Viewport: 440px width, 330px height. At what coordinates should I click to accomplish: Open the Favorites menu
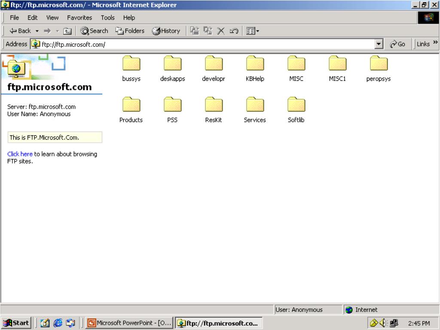coord(79,18)
